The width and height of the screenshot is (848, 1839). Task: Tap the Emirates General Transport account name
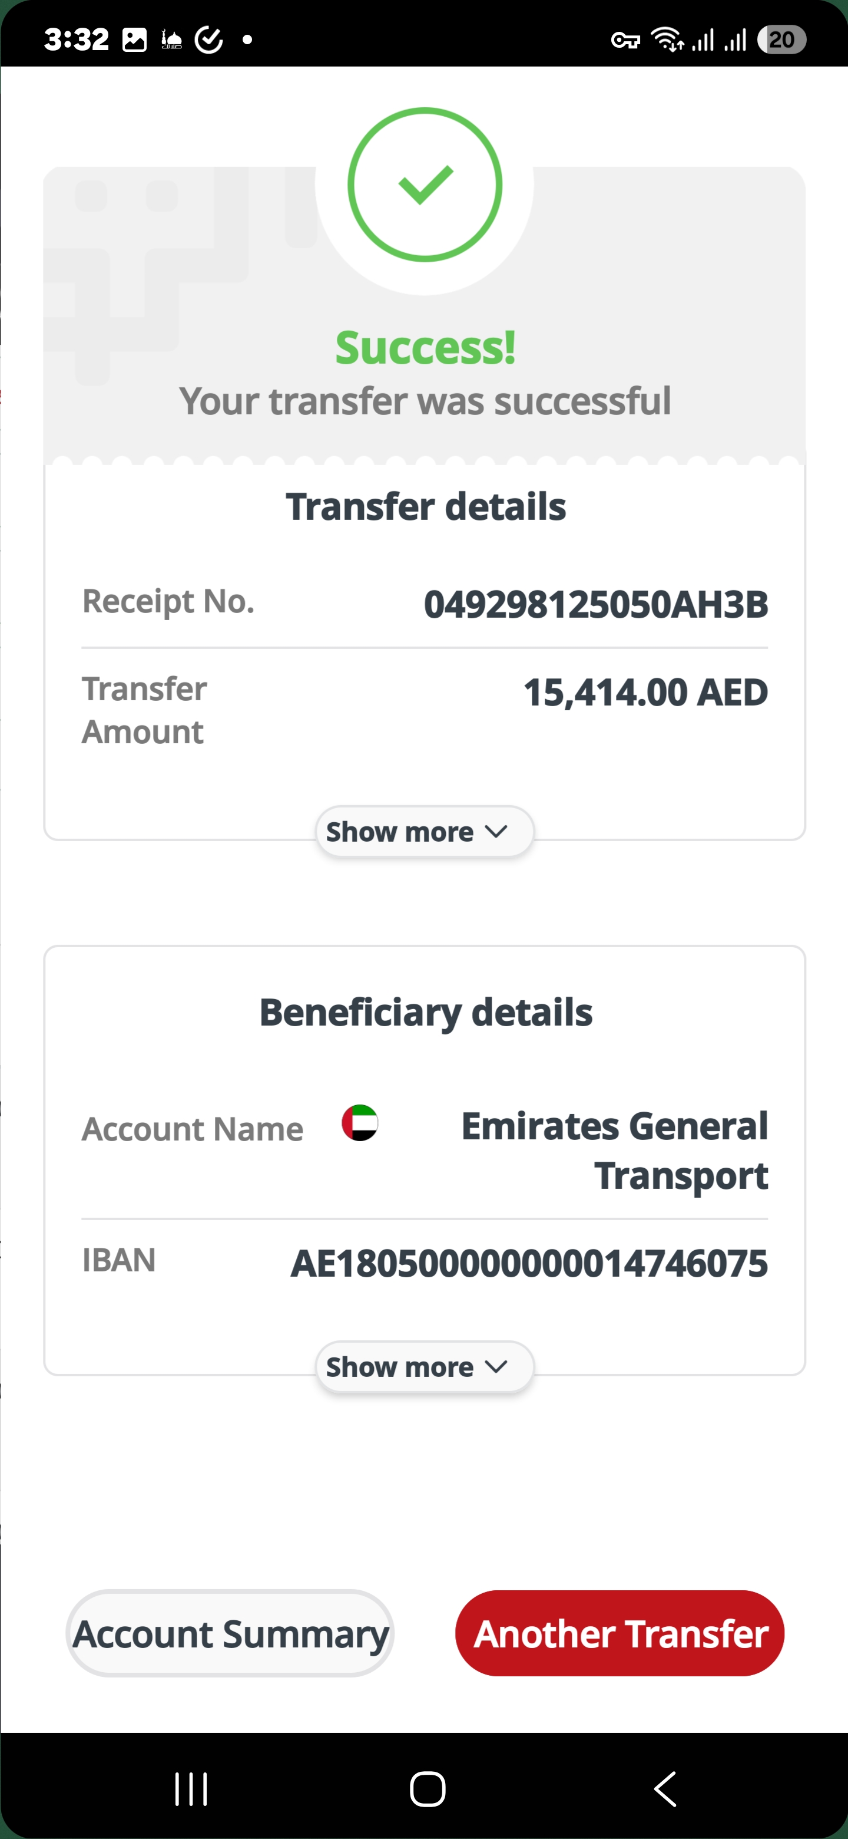click(615, 1150)
